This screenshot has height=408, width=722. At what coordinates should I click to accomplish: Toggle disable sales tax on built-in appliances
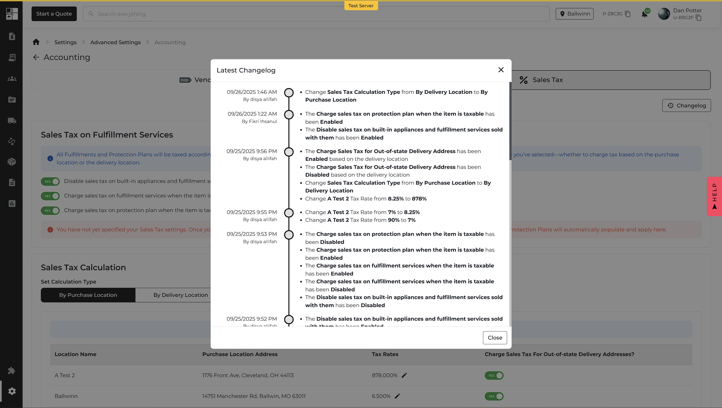(50, 181)
